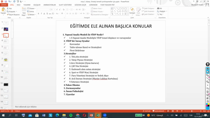Click Metni Hizala align text button
The height and width of the screenshot is (118, 210).
click(97, 11)
